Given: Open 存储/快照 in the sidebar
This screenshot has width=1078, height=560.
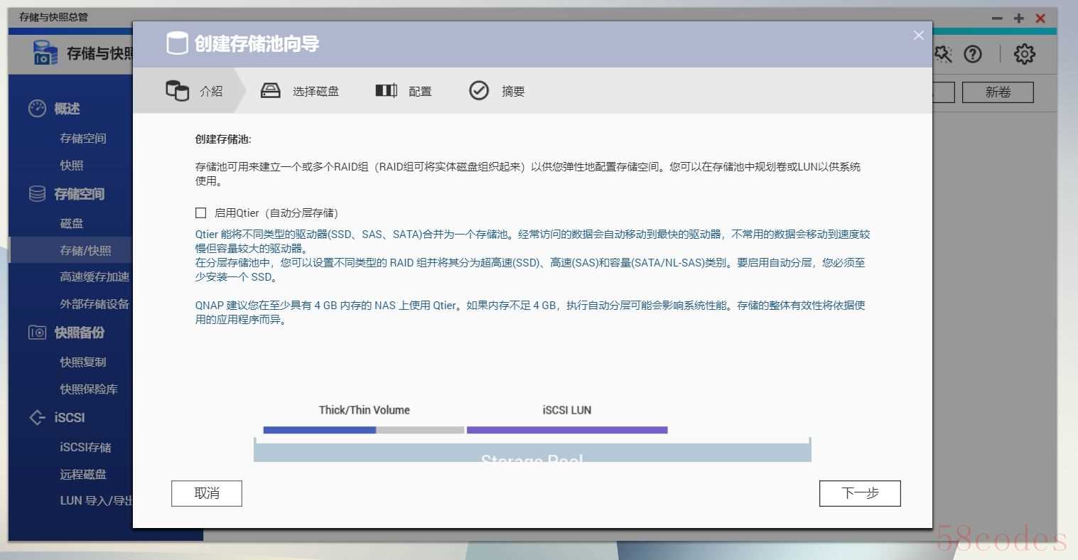Looking at the screenshot, I should tap(85, 250).
